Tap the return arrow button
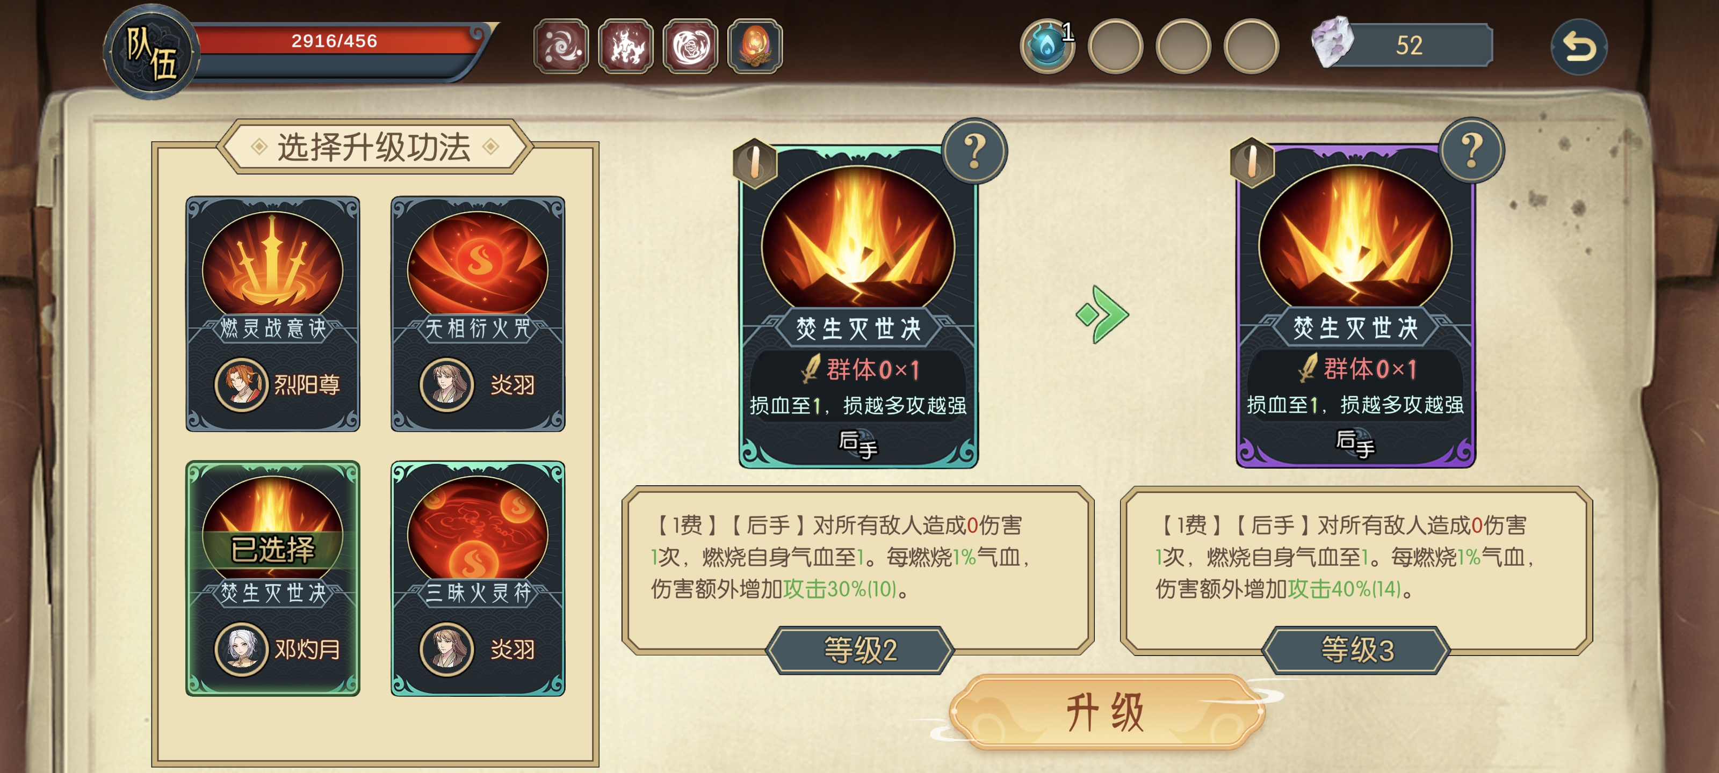 point(1579,47)
